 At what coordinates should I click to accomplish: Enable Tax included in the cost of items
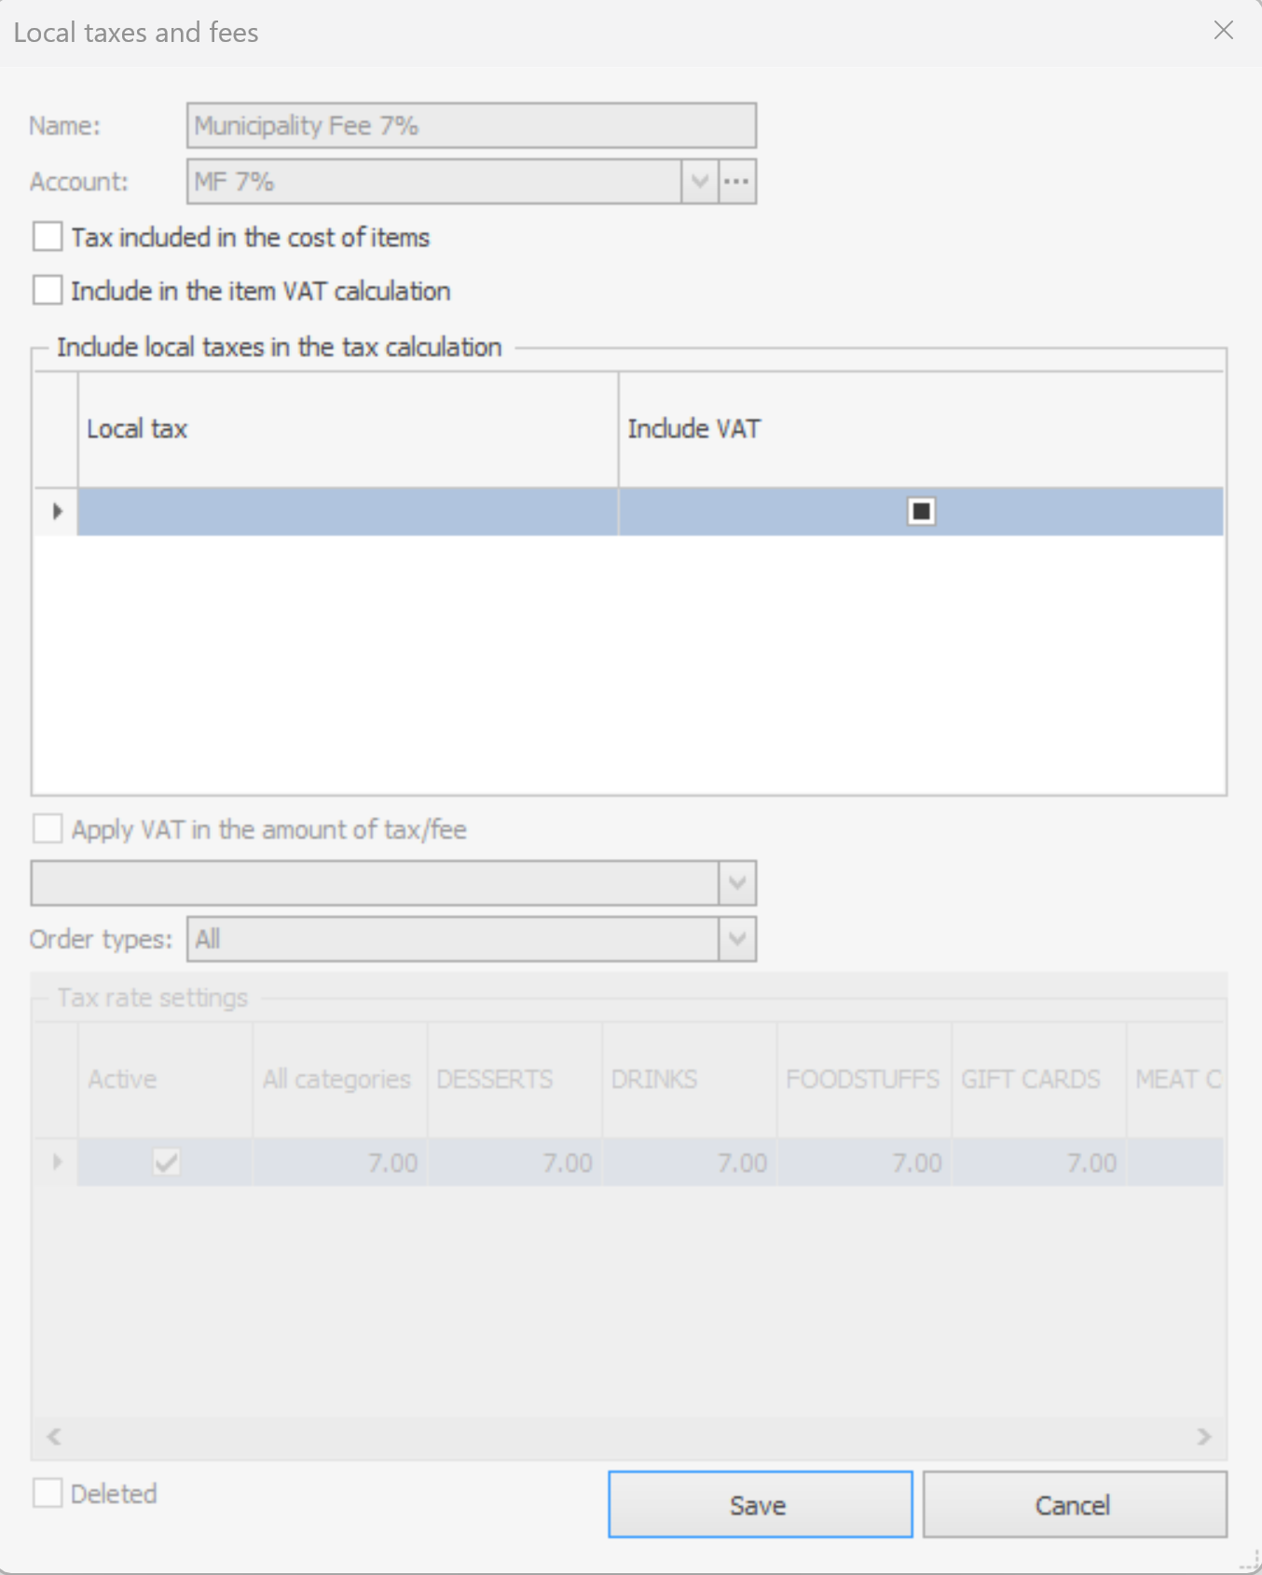48,237
